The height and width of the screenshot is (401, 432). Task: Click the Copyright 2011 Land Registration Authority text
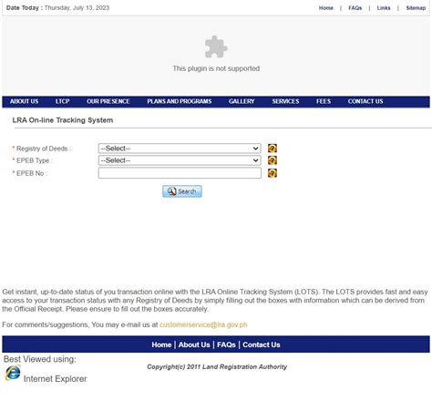click(217, 366)
